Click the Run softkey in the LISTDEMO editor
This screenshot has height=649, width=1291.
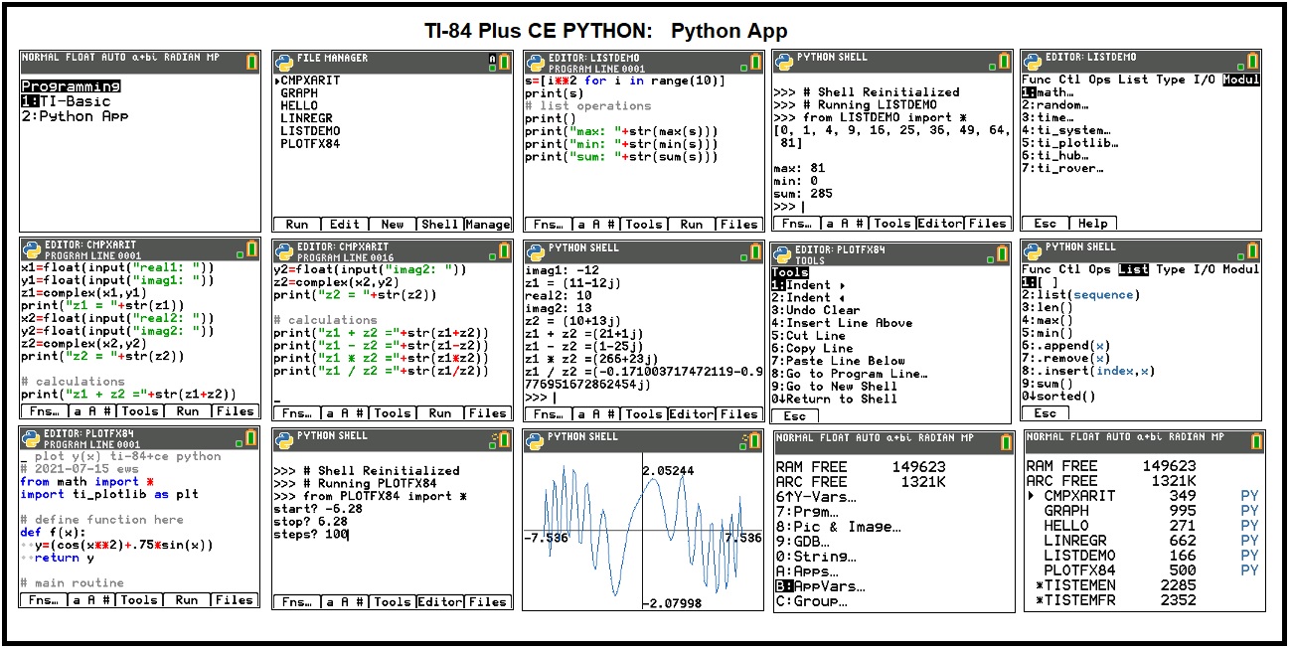(x=690, y=225)
